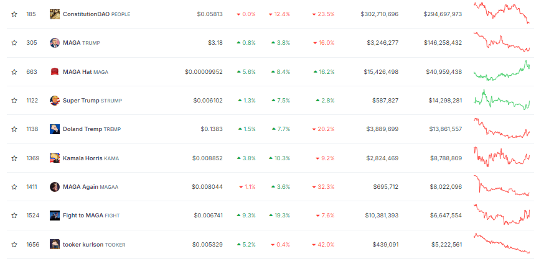The width and height of the screenshot is (554, 259).
Task: Click the Fight to MAGA coin icon
Action: coord(55,216)
